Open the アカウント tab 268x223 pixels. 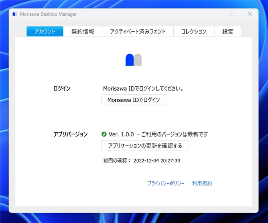pos(45,31)
